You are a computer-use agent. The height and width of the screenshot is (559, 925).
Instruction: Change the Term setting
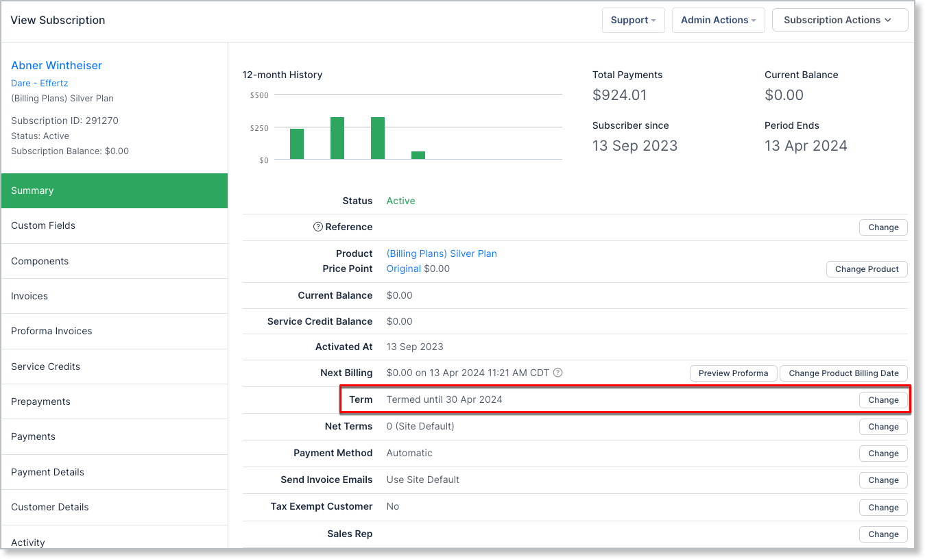coord(883,400)
